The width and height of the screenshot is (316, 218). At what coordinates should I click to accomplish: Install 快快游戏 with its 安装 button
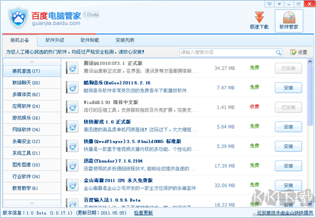click(288, 127)
